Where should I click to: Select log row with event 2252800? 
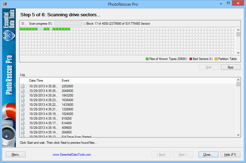click(x=128, y=86)
